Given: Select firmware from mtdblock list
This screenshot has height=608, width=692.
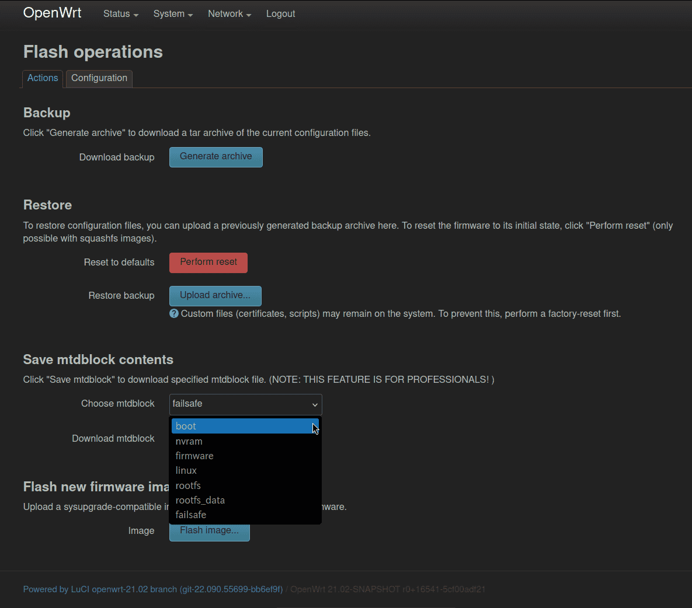Looking at the screenshot, I should [245, 456].
